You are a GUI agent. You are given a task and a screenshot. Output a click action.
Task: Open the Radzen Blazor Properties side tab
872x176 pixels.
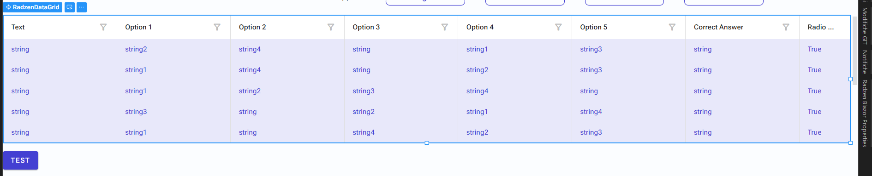pos(865,113)
